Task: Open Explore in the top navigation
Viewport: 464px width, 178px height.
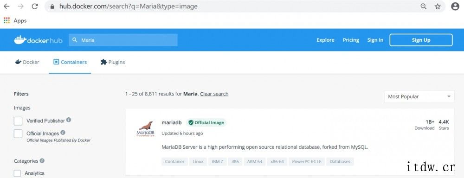Action: [326, 40]
